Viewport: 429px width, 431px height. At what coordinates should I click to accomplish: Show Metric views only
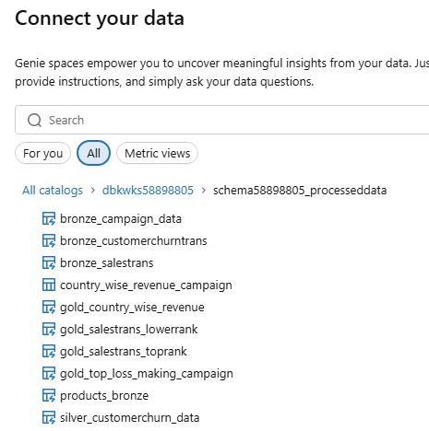point(157,153)
